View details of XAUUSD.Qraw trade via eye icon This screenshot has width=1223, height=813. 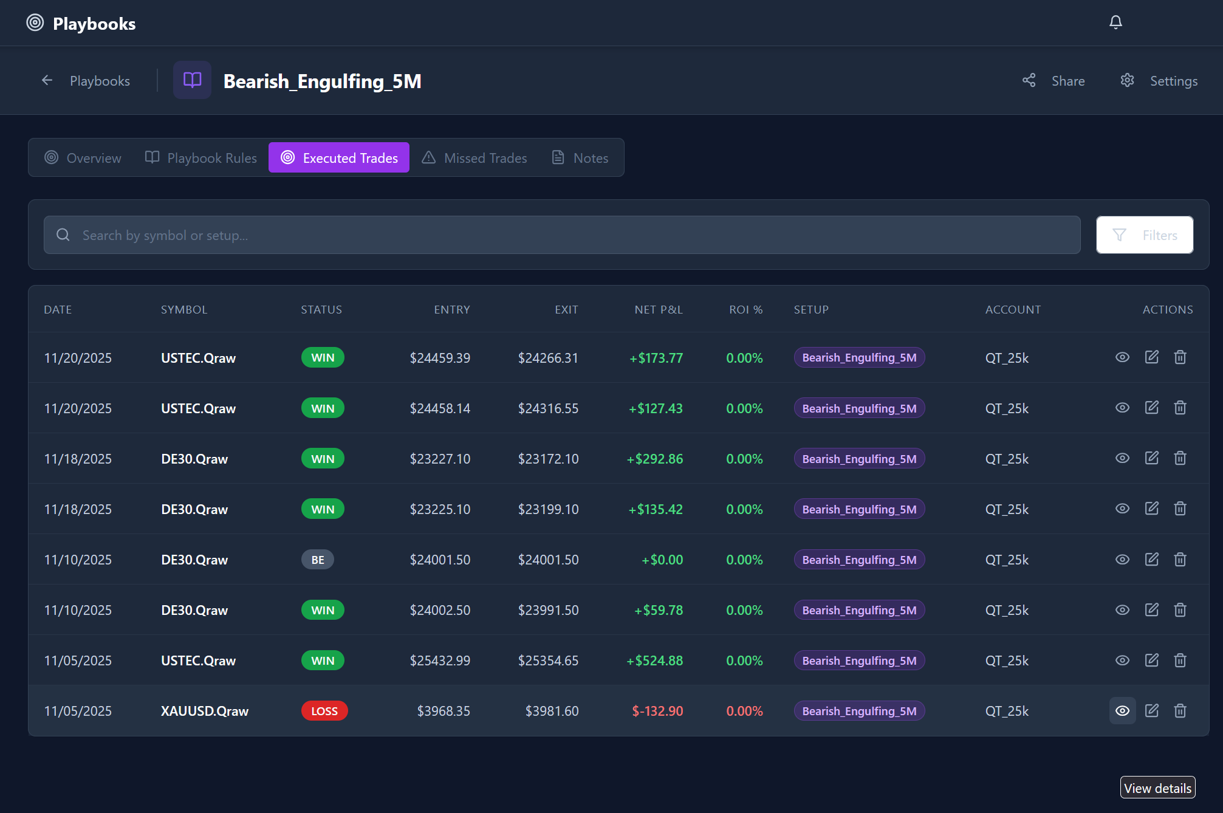[1122, 710]
